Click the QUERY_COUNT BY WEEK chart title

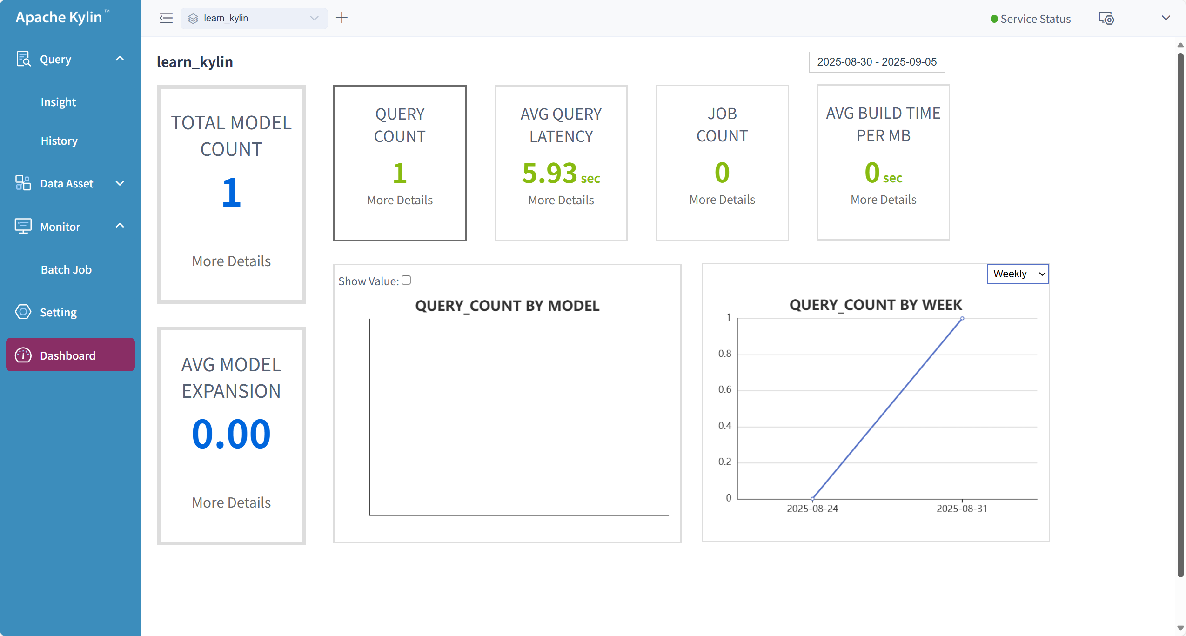pos(876,305)
